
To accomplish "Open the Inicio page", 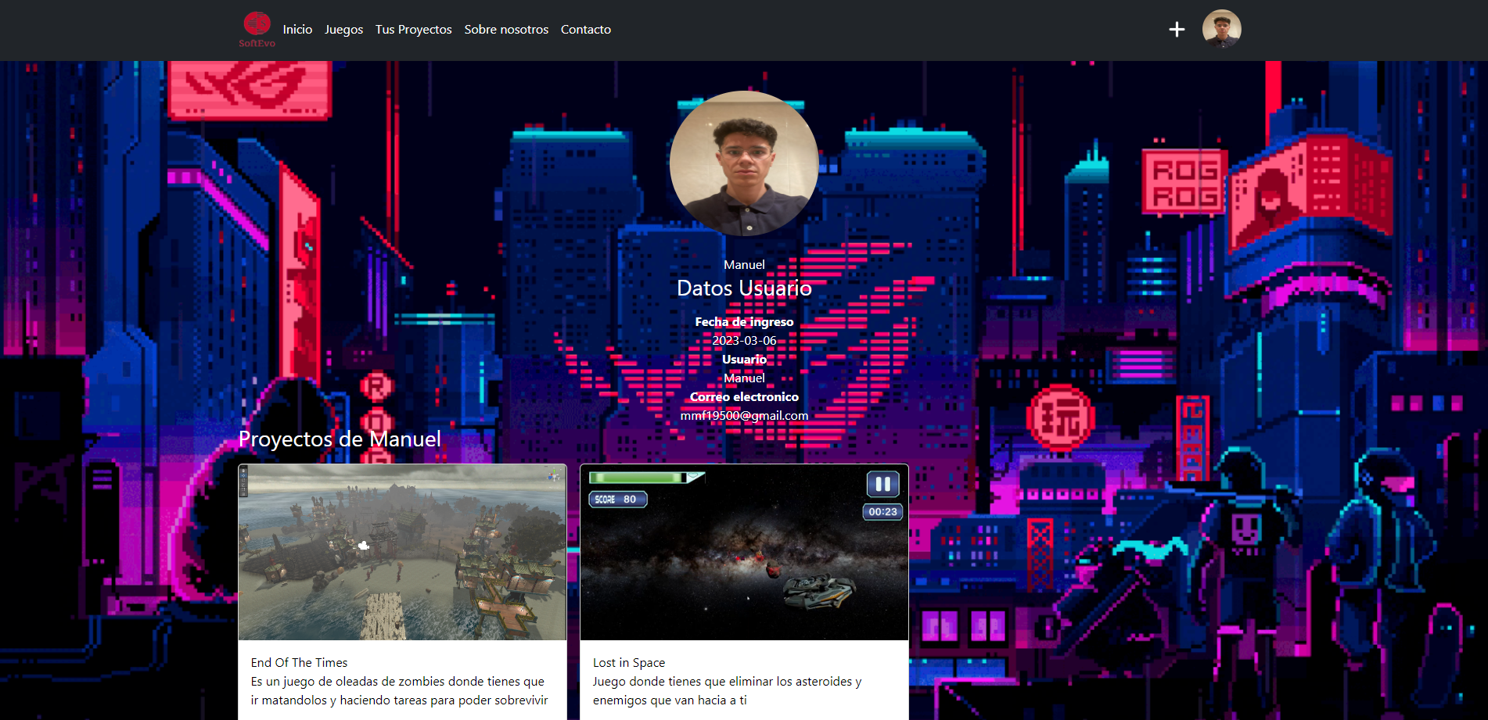I will [x=297, y=30].
